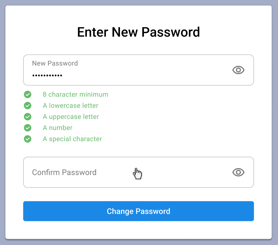
Task: Click empty space right of password dots
Action: (142, 76)
